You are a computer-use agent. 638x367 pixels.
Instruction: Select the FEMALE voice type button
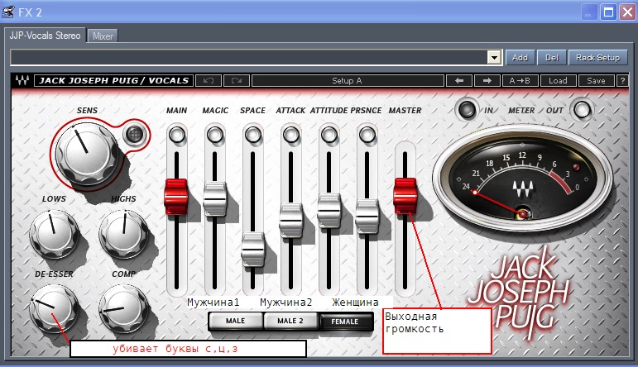pos(345,322)
